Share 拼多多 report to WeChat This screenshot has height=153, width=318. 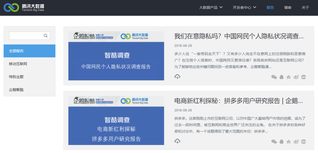click(274, 142)
